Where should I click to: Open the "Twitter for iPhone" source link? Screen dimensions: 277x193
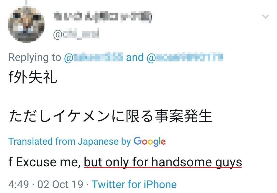[134, 184]
